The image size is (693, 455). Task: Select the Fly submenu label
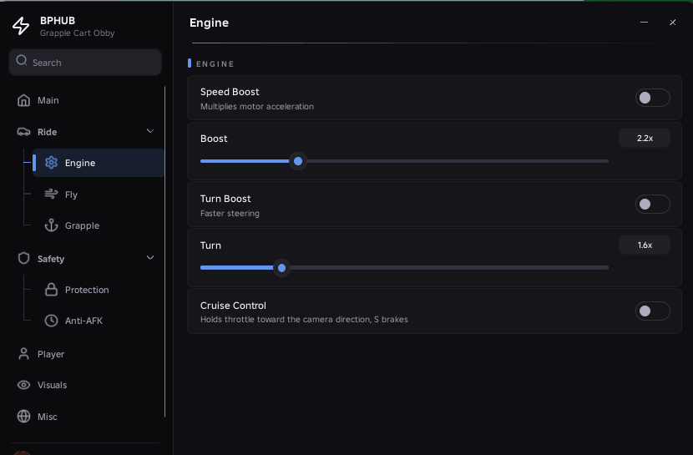click(x=71, y=195)
